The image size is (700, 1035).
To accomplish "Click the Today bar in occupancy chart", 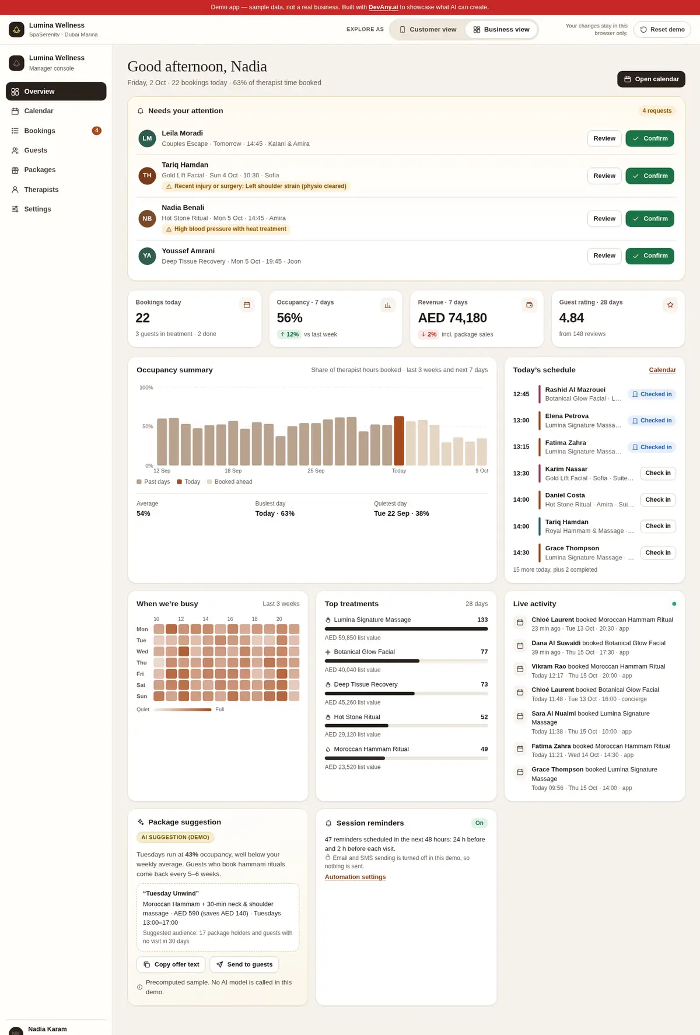I will (399, 440).
